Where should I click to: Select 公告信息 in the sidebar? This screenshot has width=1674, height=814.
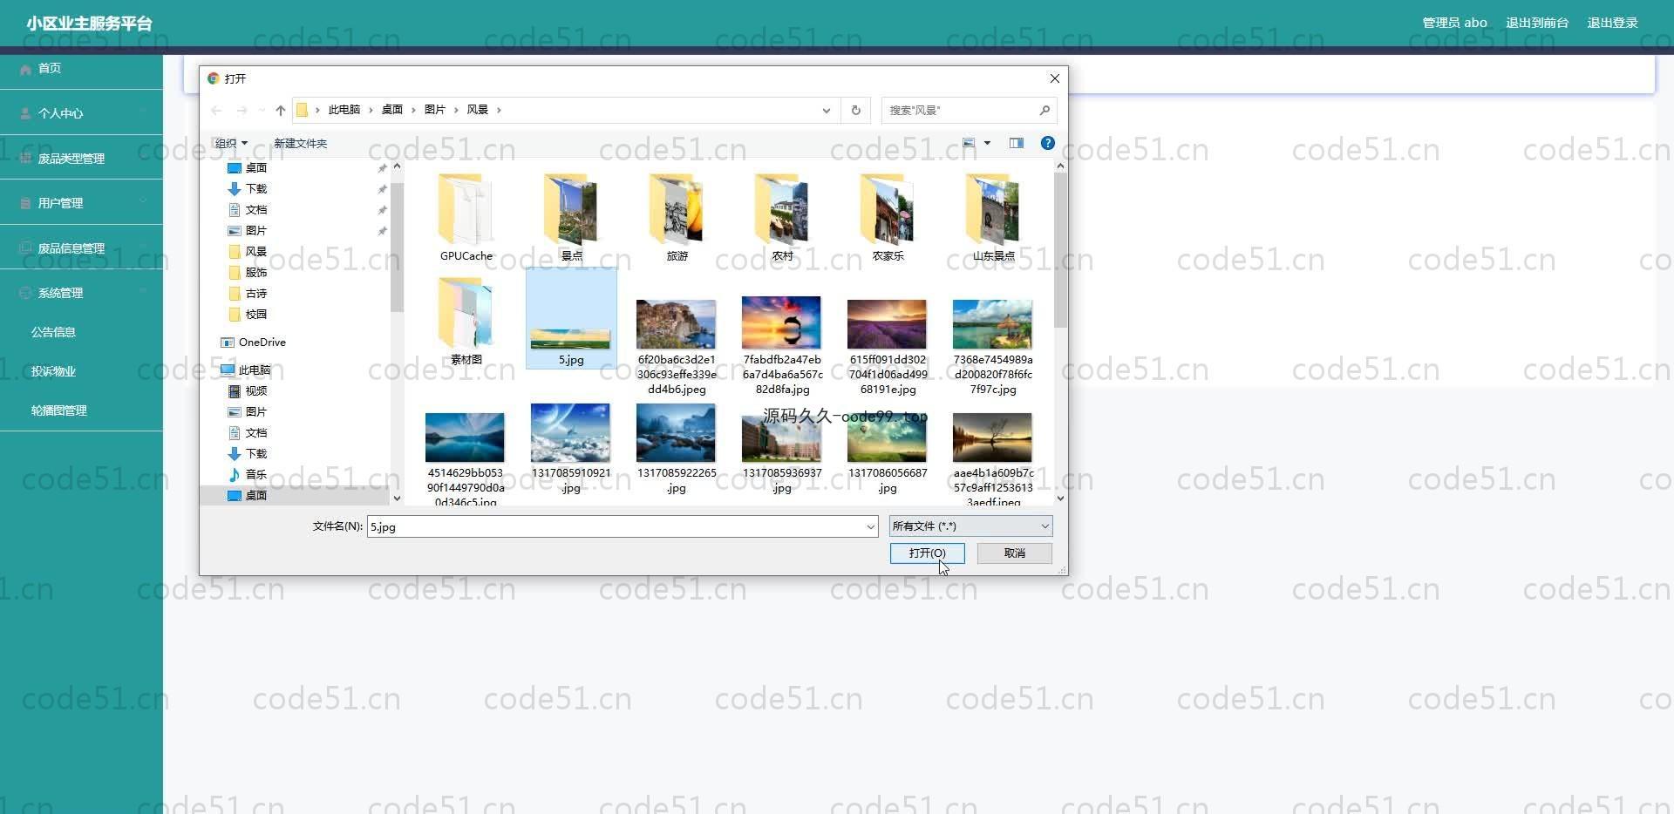pyautogui.click(x=53, y=332)
